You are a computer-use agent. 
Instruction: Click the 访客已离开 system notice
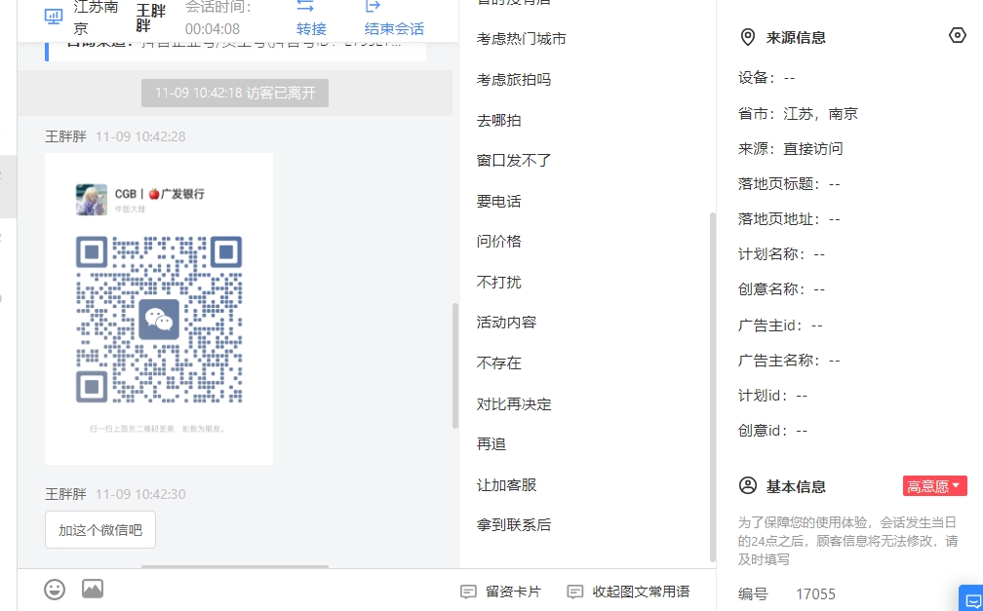(235, 93)
